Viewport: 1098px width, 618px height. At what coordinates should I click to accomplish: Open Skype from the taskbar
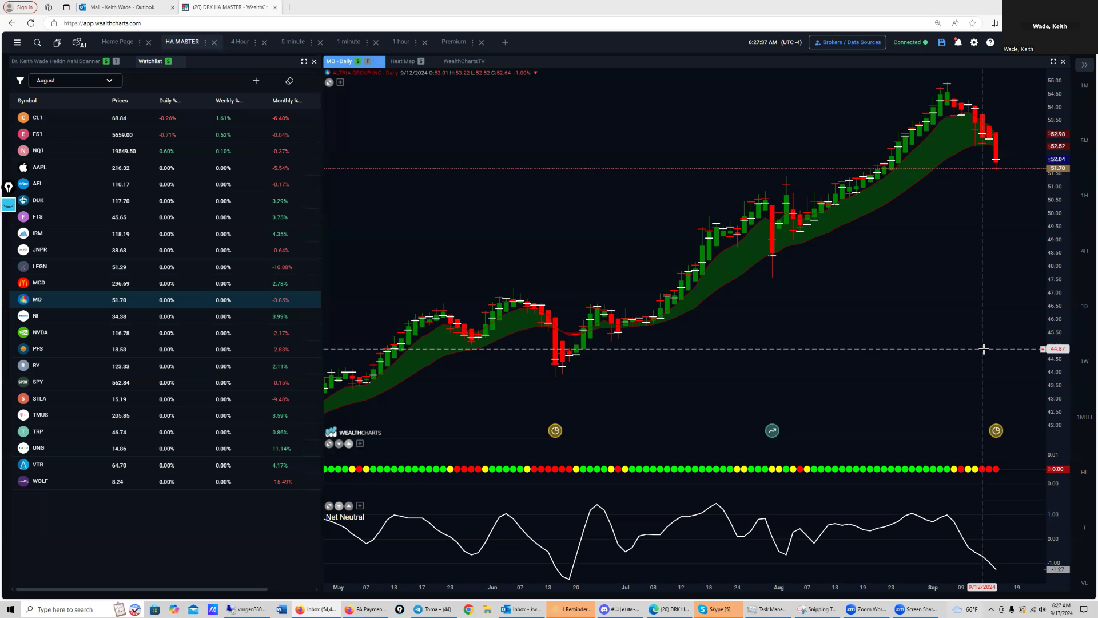[718, 609]
